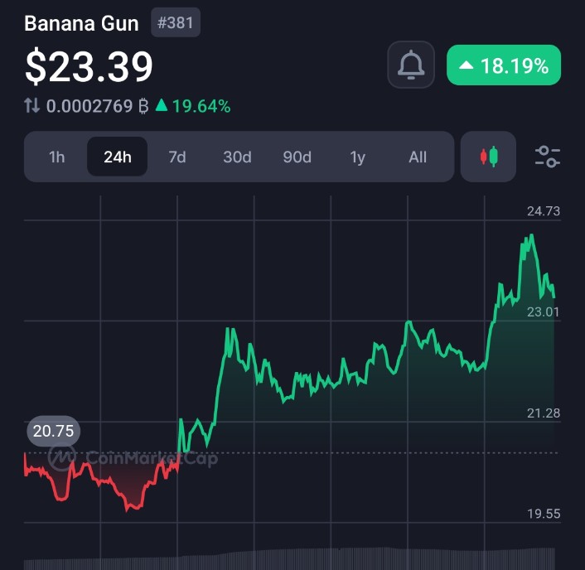Screen dimensions: 585x570
Task: Select the 7d time range
Action: click(x=177, y=157)
